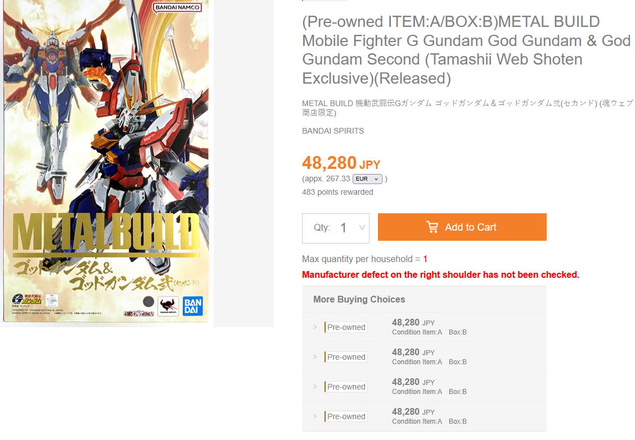Click the fourth Pre-owned tag
Screen dimensions: 635x440
pos(346,416)
